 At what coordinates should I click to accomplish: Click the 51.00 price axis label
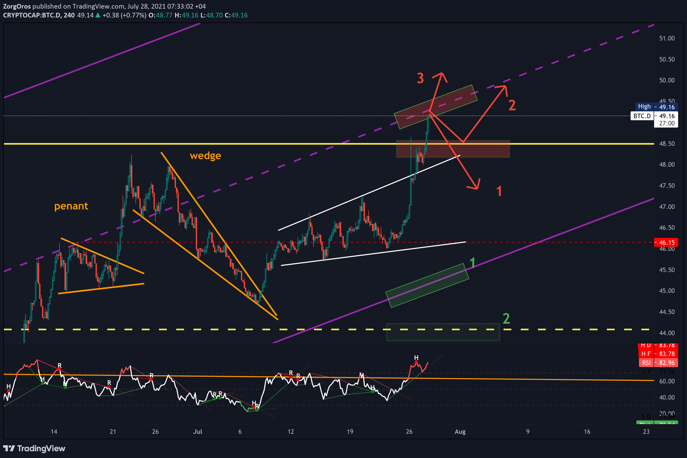[667, 38]
